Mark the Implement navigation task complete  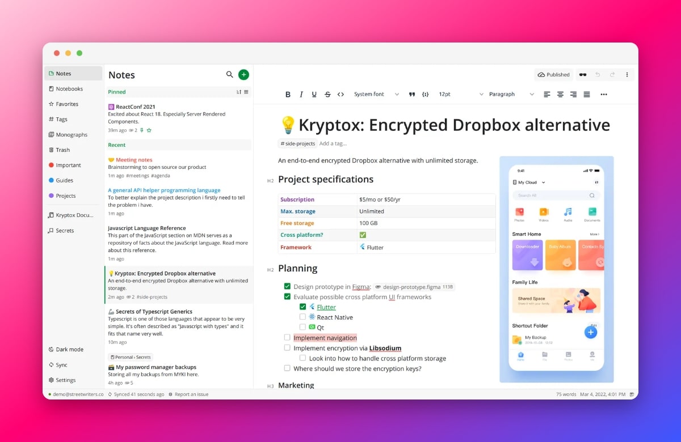point(287,337)
